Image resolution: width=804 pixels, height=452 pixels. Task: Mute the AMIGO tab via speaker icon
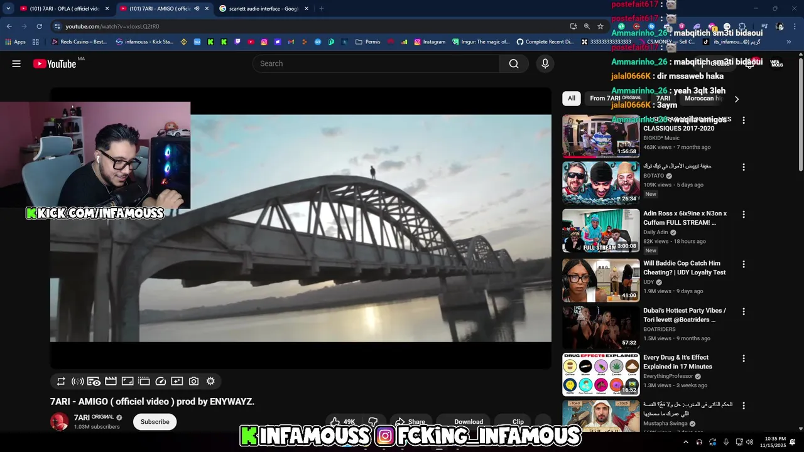pos(197,9)
